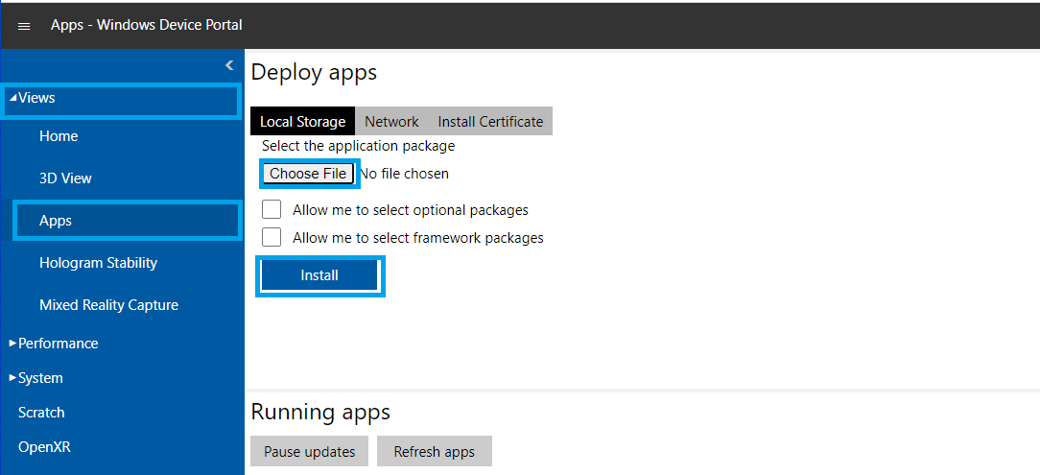Click the 'Apps - Windows Device Portal' title

[147, 25]
